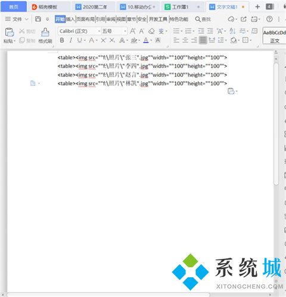Toggle Underline formatting
This screenshot has height=297, width=286.
[x=79, y=40]
